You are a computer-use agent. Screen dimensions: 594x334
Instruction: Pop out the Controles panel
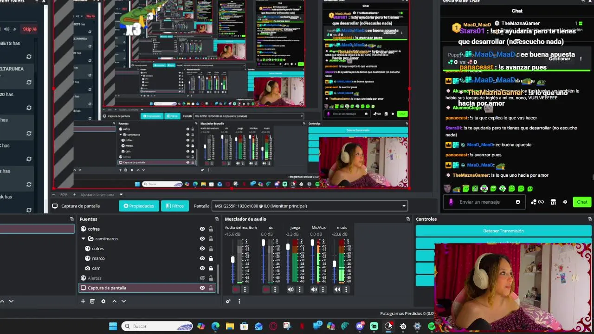click(x=590, y=219)
